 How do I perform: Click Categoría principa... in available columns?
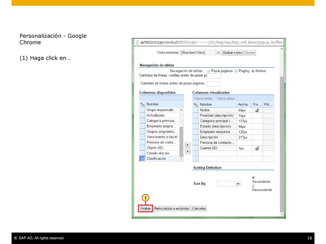[x=162, y=121]
